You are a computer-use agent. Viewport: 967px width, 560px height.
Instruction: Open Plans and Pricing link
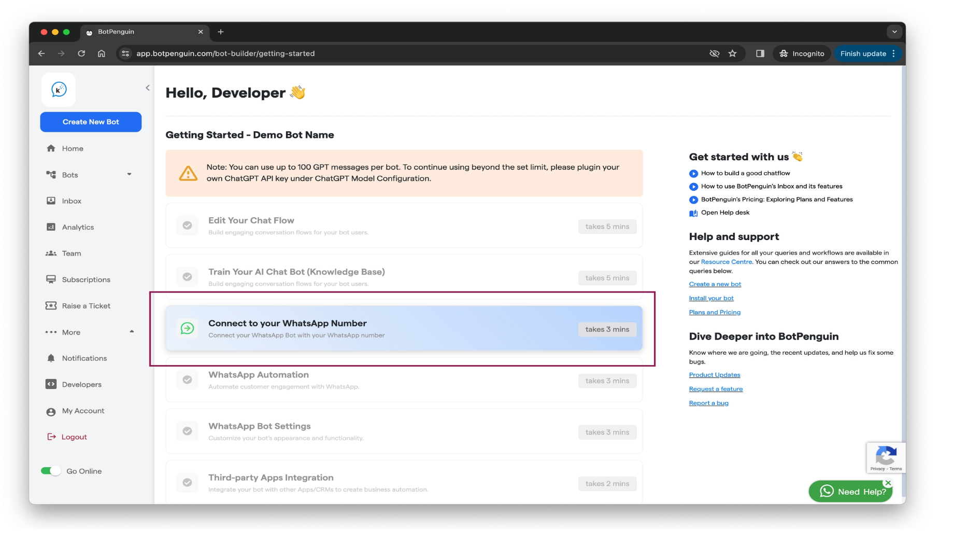click(x=715, y=312)
